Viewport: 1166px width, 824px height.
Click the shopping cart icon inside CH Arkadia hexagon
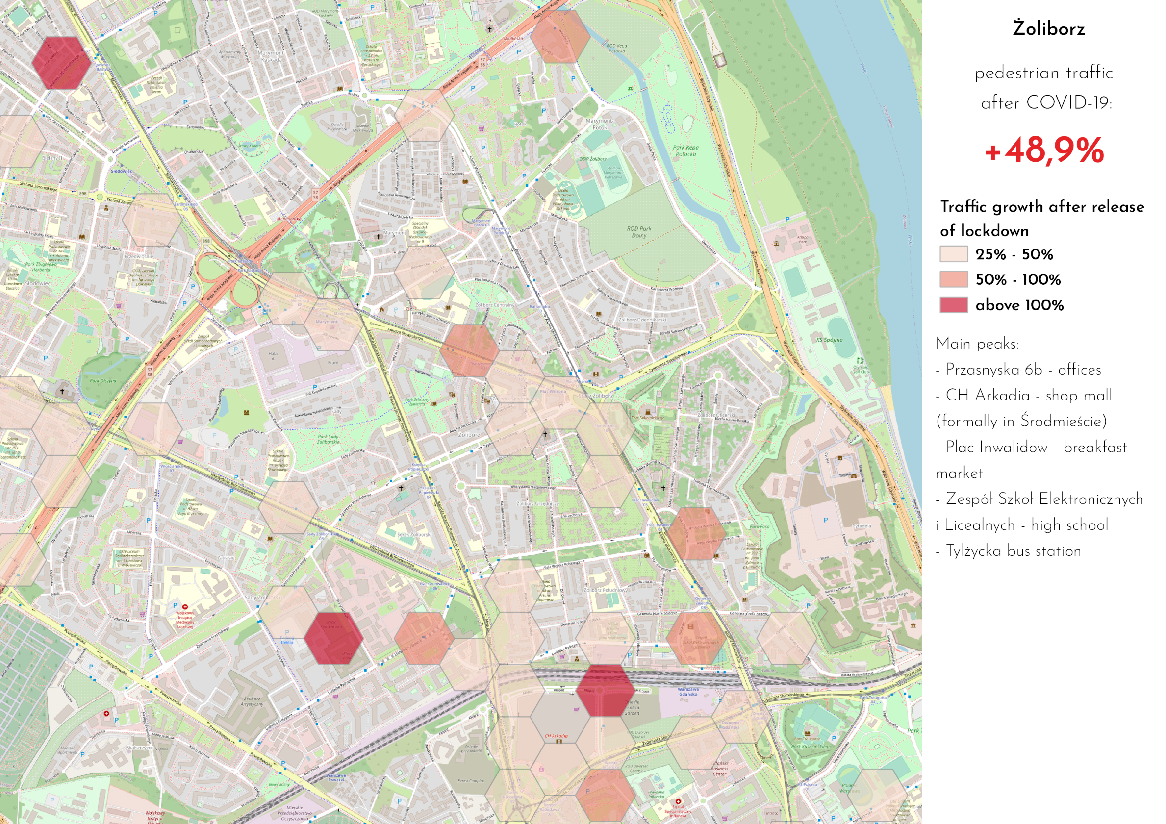(x=577, y=710)
